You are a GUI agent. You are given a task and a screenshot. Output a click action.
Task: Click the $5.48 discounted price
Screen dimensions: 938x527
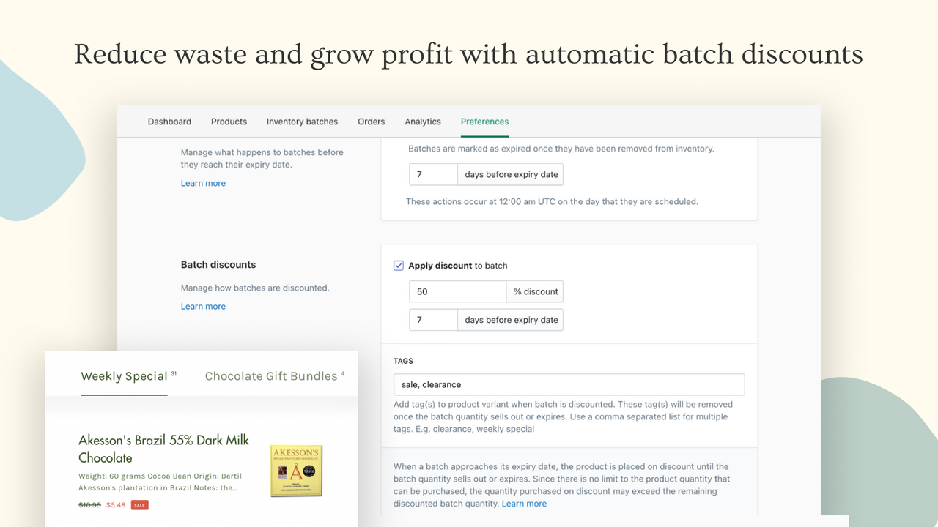(116, 504)
